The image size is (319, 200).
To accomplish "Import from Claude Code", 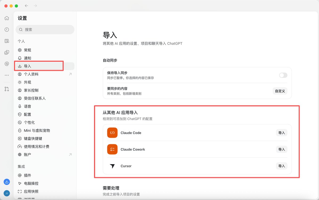I will pyautogui.click(x=281, y=133).
